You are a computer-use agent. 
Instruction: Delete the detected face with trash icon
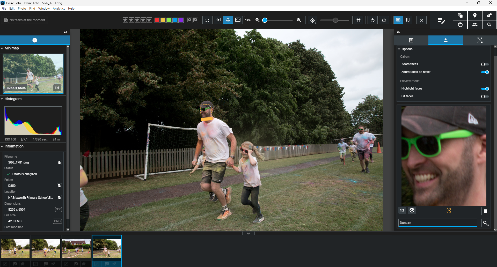click(485, 211)
